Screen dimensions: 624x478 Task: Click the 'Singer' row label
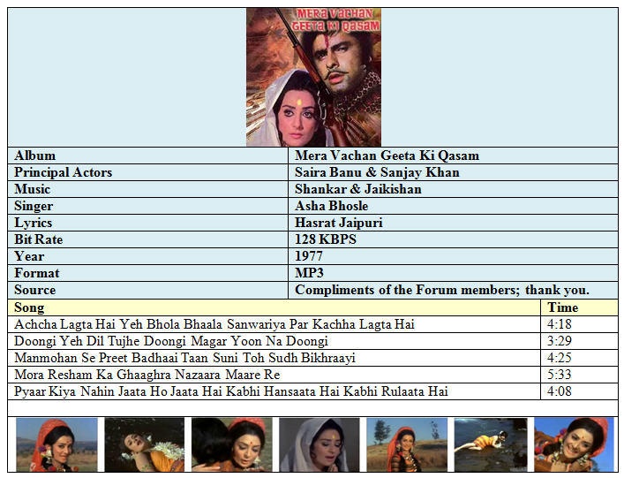coord(34,206)
